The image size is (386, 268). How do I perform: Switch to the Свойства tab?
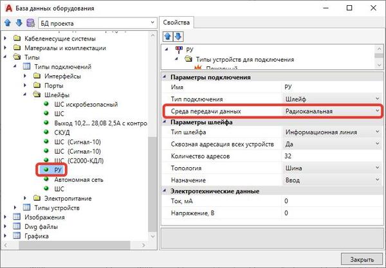(x=174, y=21)
